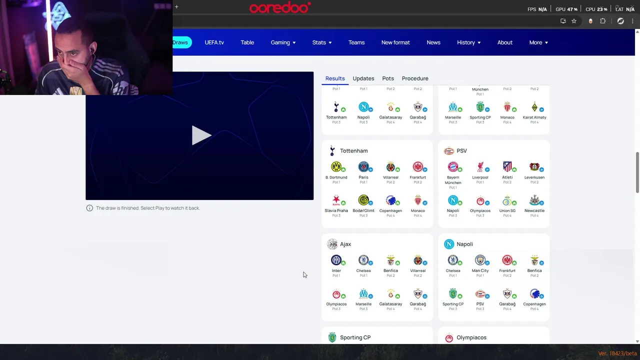This screenshot has height=360, width=640.
Task: Switch to the Procedure tab
Action: (x=415, y=78)
